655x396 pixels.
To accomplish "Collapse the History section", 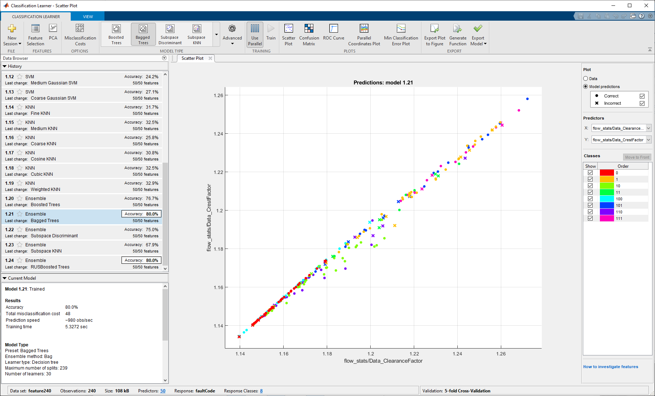I will coord(5,66).
